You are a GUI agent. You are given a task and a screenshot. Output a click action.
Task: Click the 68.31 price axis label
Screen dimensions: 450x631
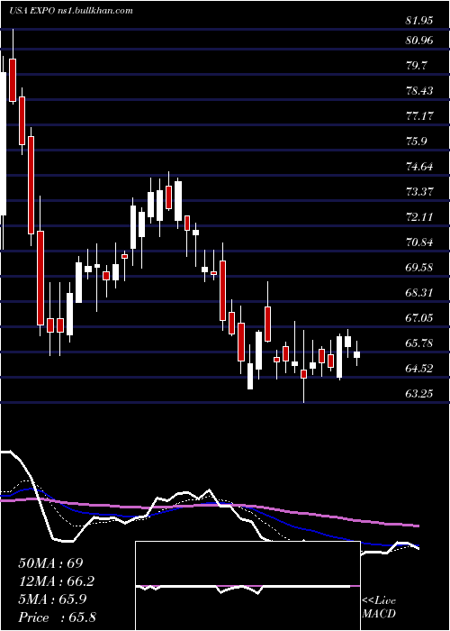point(419,293)
